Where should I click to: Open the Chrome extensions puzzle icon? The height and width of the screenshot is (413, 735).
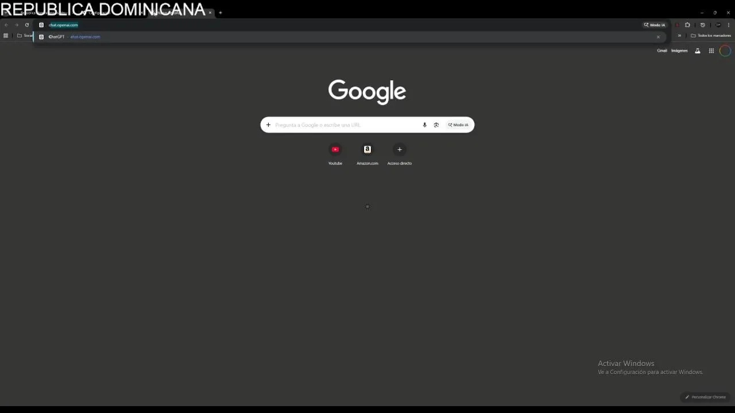click(x=687, y=25)
